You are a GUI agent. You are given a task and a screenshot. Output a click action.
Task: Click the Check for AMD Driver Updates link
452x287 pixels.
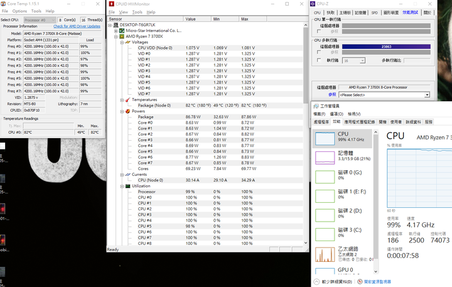pos(77,26)
